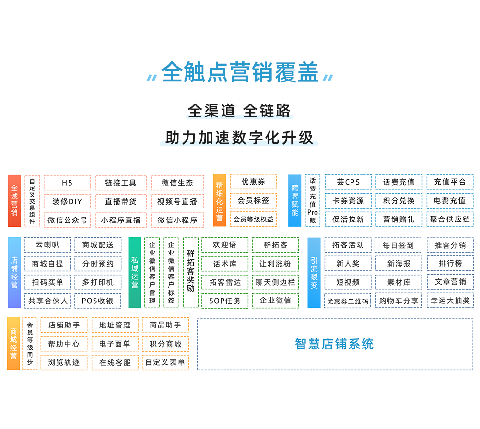The width and height of the screenshot is (480, 429).
Task: Select the vertical 话费充值Pro版 box
Action: 313,201
